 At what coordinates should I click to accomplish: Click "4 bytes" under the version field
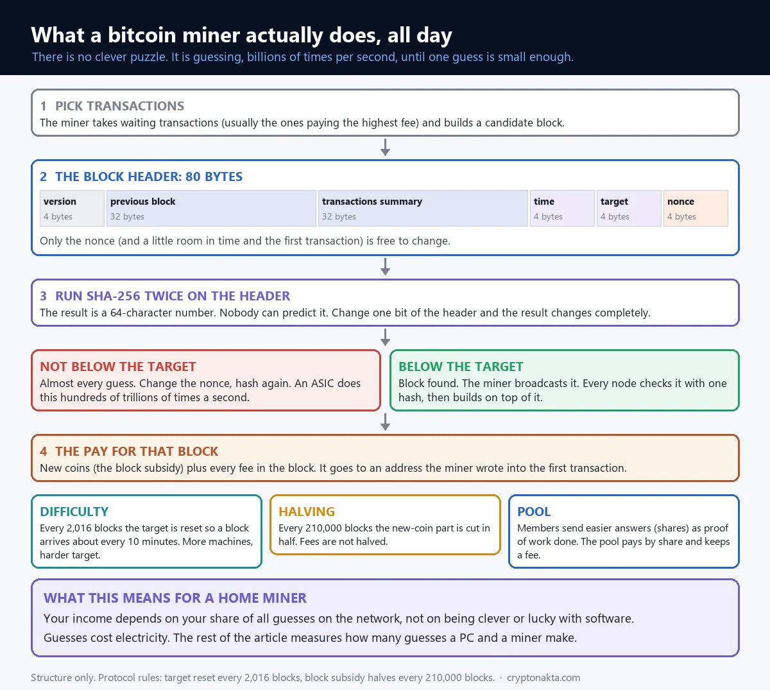click(x=58, y=217)
